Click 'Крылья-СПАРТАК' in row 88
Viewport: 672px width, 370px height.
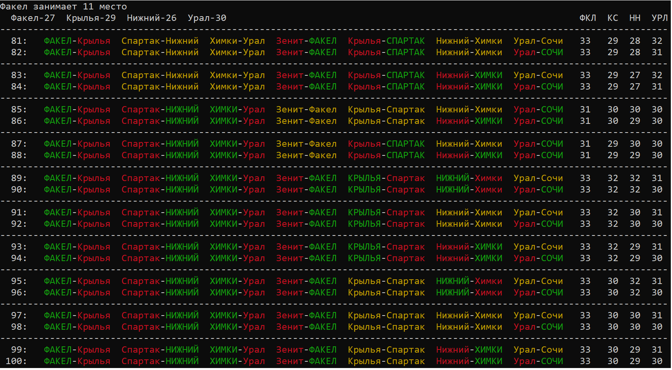coord(386,155)
